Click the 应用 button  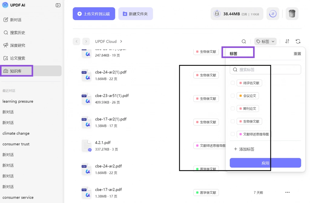(265, 163)
